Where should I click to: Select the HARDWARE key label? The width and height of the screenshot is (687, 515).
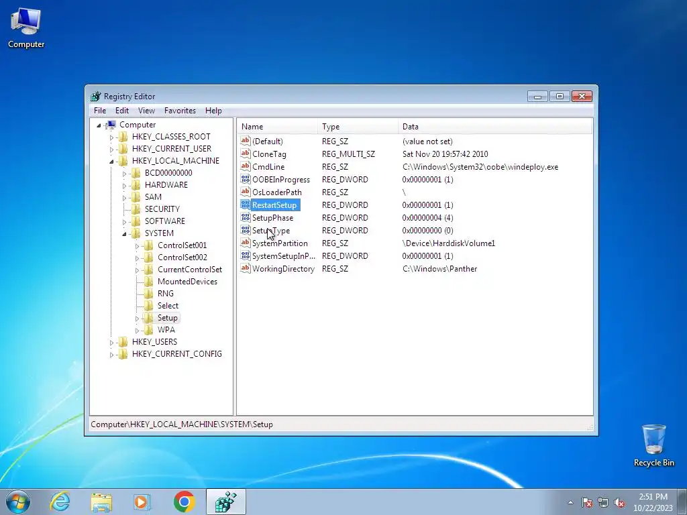(x=166, y=185)
